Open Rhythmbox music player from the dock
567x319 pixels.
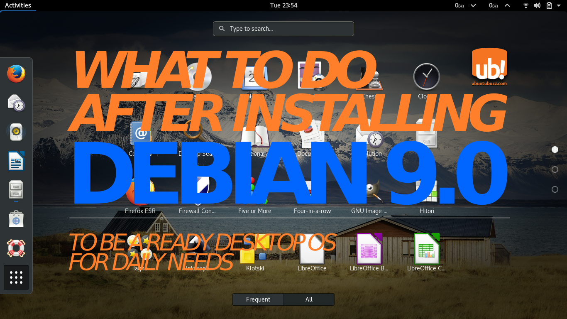[x=16, y=132]
